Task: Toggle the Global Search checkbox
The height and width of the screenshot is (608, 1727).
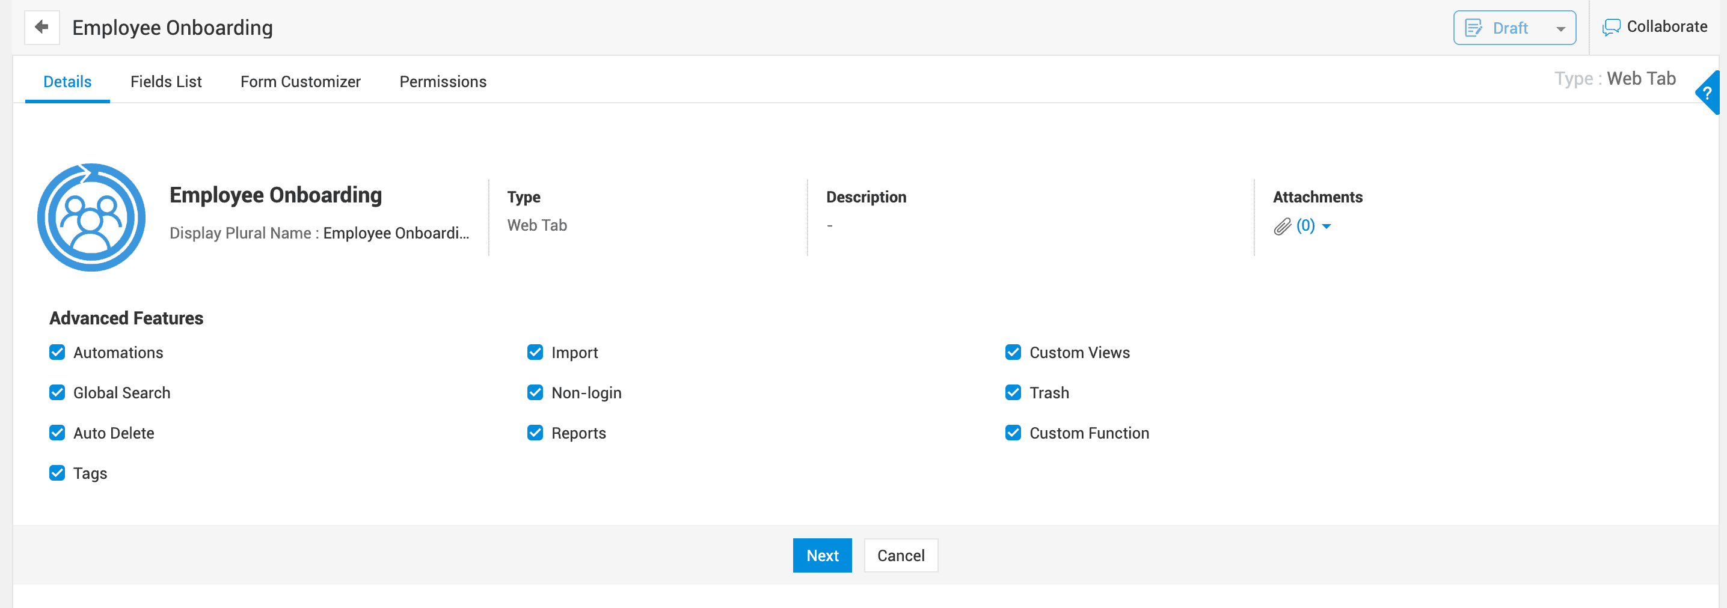Action: (57, 392)
